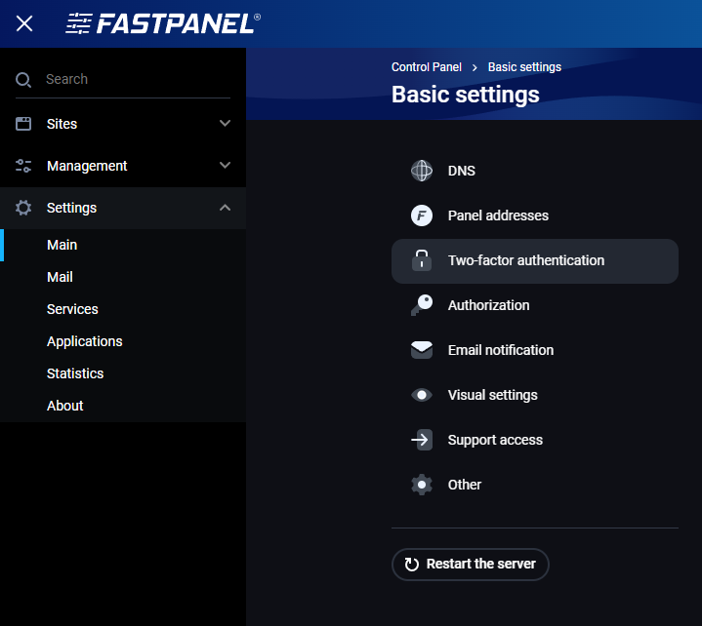Expand the Management section chevron
This screenshot has width=702, height=626.
coord(225,165)
